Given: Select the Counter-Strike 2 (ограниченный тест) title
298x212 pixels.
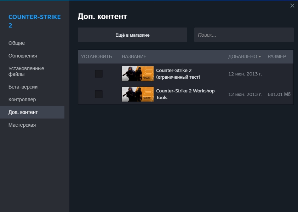Looking at the screenshot, I should (178, 74).
